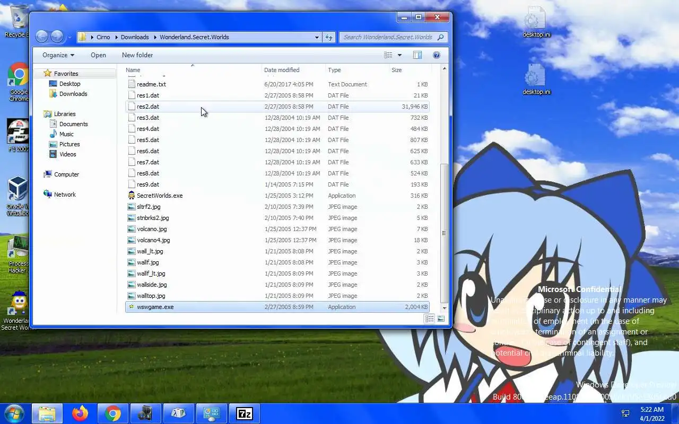Click Downloads in the address path
This screenshot has width=679, height=424.
[x=135, y=37]
